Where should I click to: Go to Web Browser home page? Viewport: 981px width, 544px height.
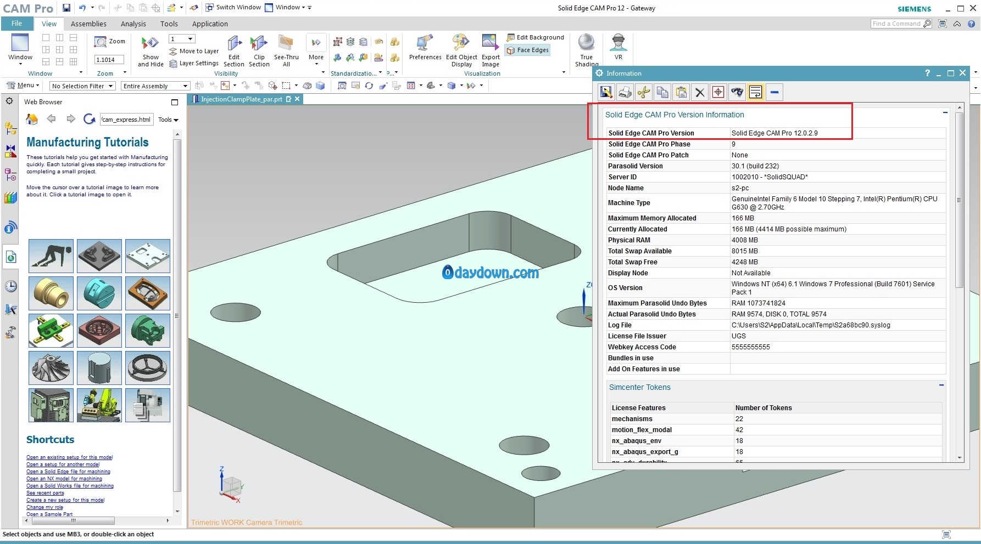32,119
